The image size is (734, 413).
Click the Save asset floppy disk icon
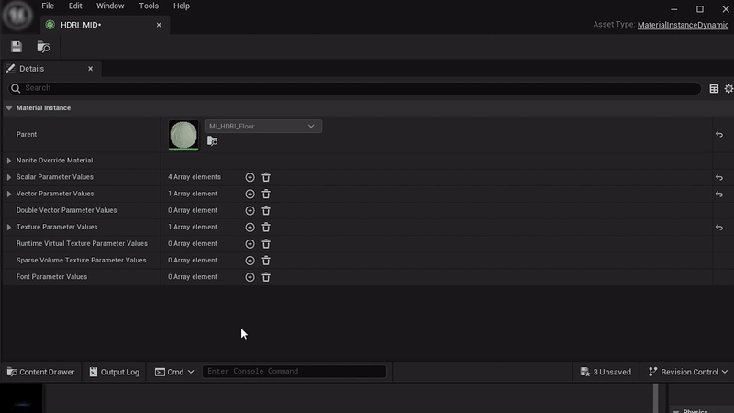[17, 47]
